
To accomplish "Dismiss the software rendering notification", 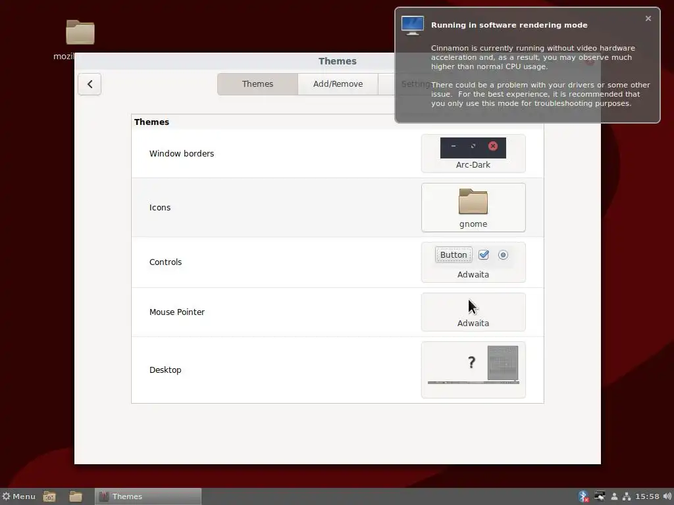I will coord(648,18).
